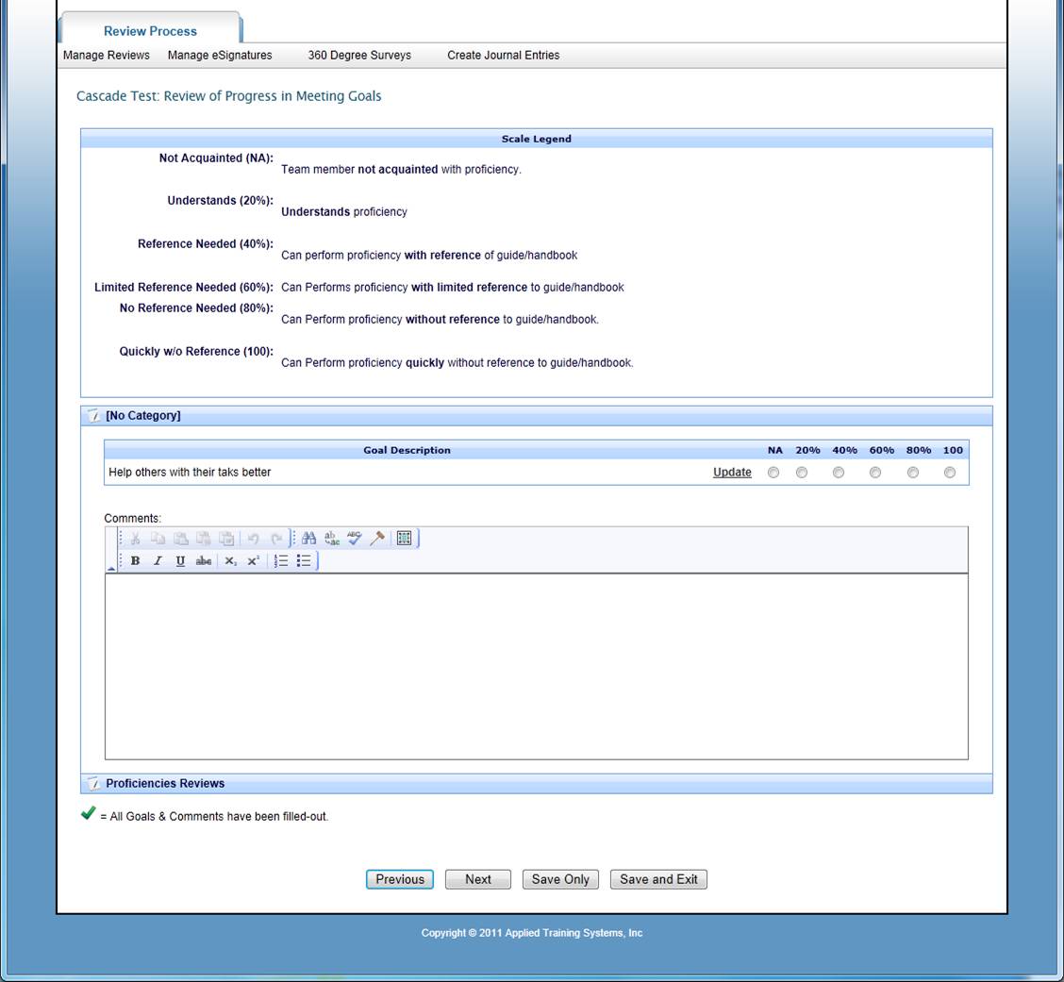Click inside the Comments text area
The height and width of the screenshot is (982, 1064).
(536, 665)
